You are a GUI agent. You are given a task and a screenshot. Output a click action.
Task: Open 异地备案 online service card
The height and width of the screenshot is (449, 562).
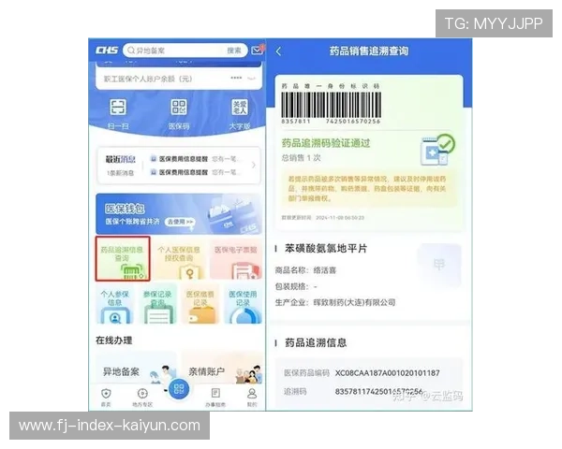click(136, 369)
